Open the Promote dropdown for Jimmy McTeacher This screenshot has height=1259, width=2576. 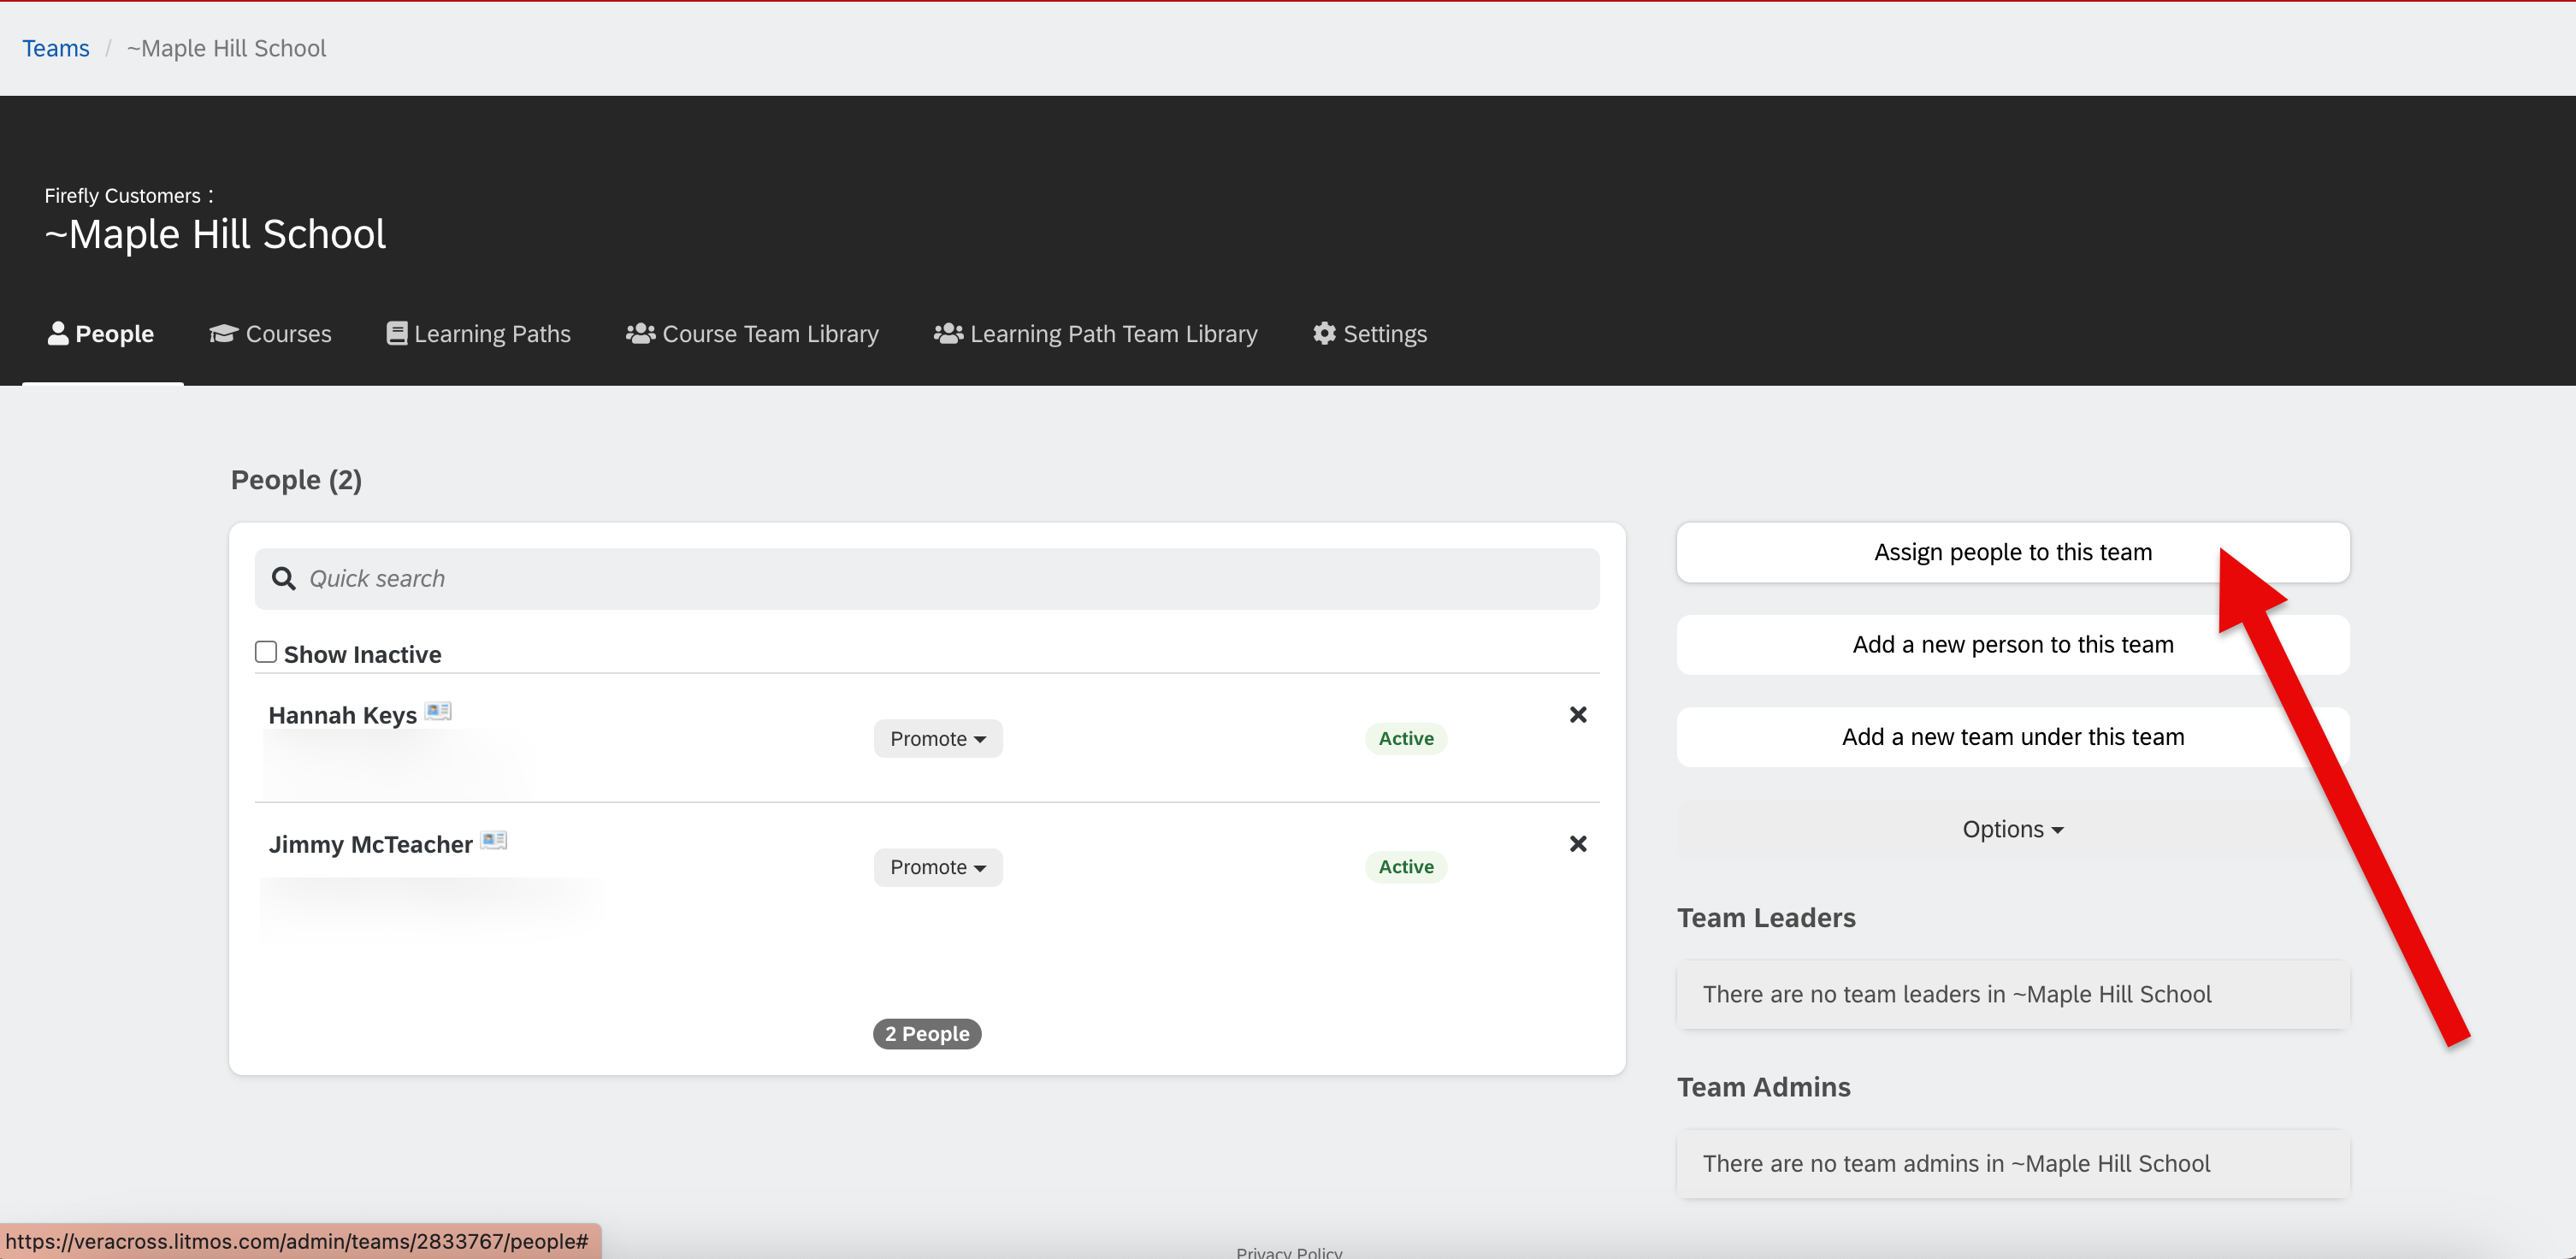click(x=938, y=867)
